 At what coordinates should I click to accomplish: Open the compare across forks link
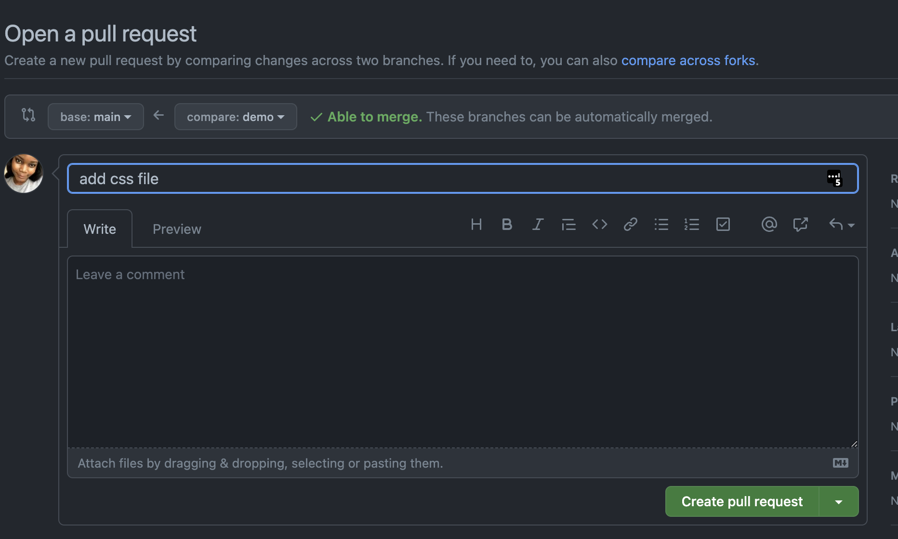pyautogui.click(x=688, y=61)
